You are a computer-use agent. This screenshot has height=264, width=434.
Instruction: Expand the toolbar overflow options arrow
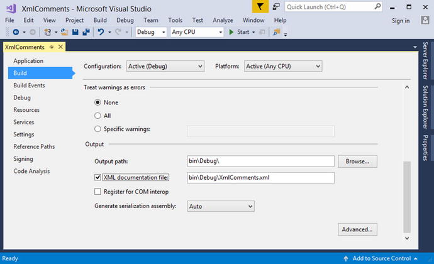[x=286, y=35]
